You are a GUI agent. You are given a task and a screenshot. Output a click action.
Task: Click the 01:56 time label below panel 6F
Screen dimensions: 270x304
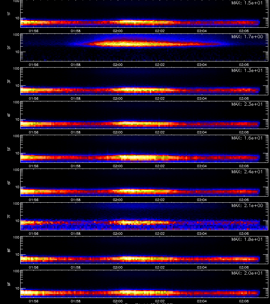33,200
